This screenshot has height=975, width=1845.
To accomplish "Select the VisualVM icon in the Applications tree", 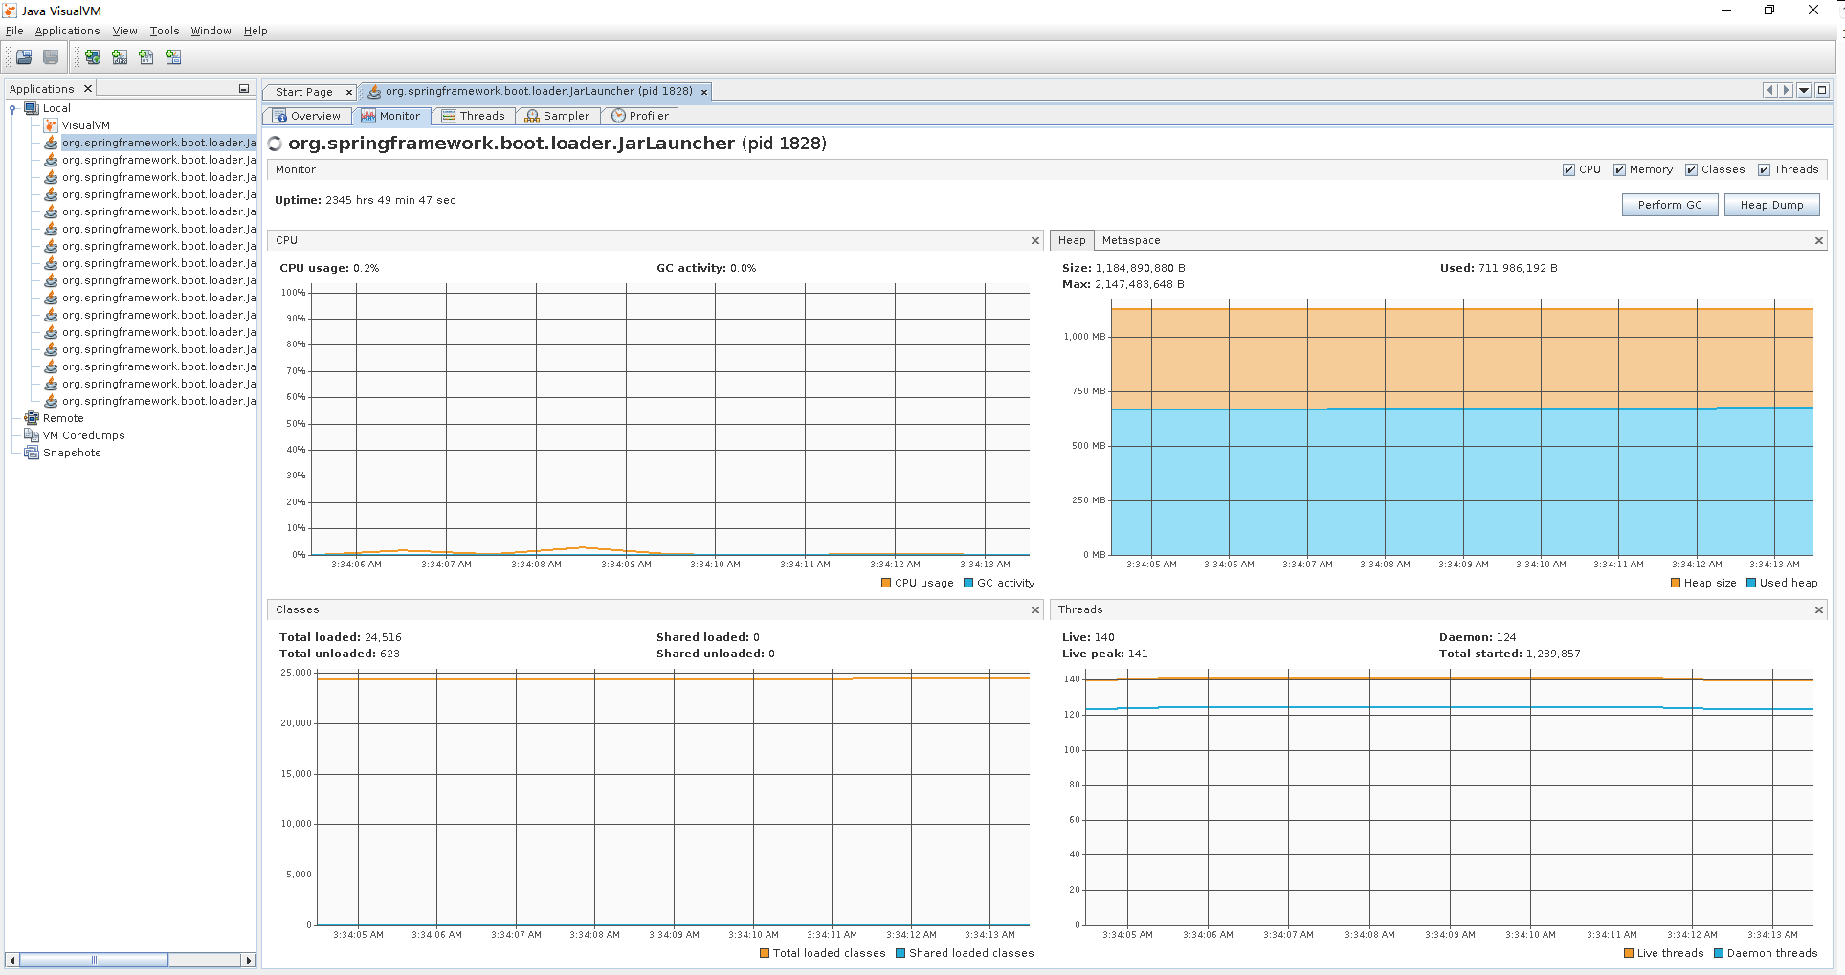I will [x=51, y=125].
